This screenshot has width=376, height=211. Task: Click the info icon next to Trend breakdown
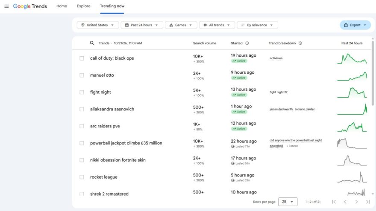300,43
